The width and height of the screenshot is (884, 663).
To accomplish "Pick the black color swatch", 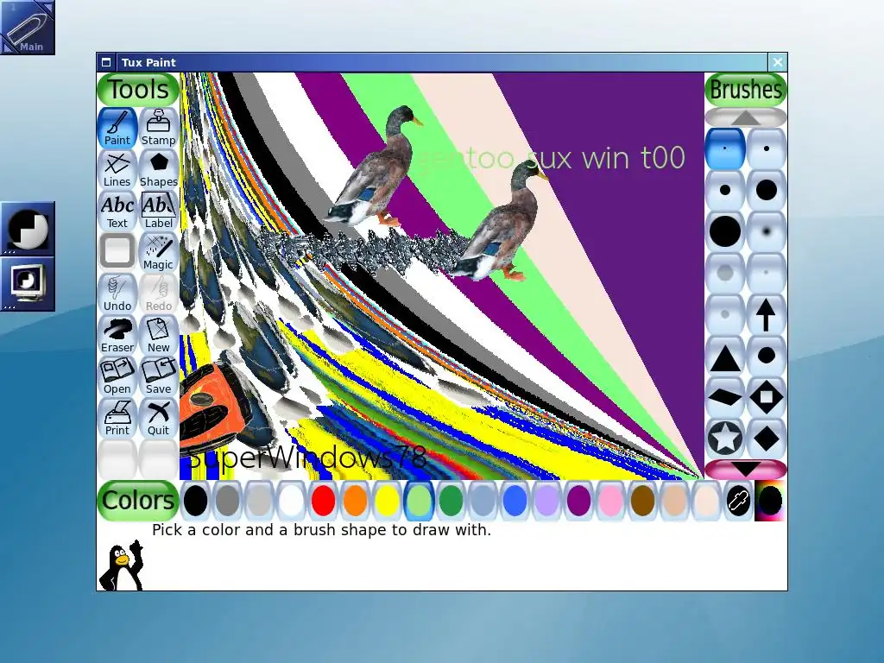I will tap(195, 500).
